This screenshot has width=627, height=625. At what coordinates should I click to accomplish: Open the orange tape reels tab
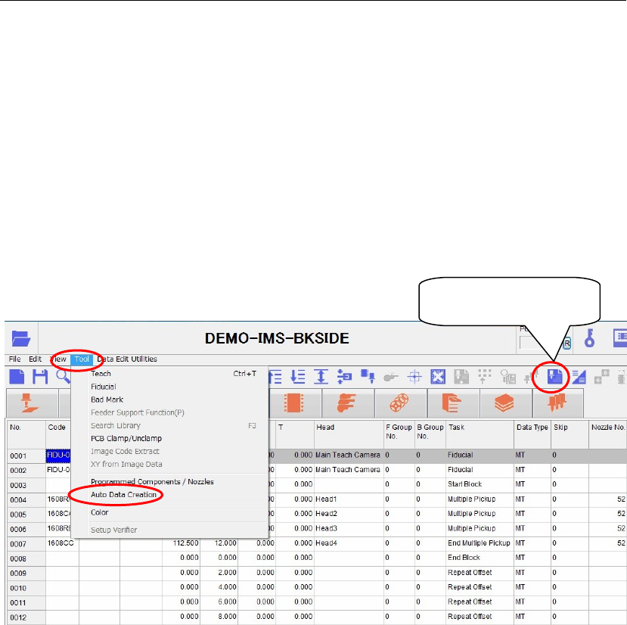coord(399,403)
